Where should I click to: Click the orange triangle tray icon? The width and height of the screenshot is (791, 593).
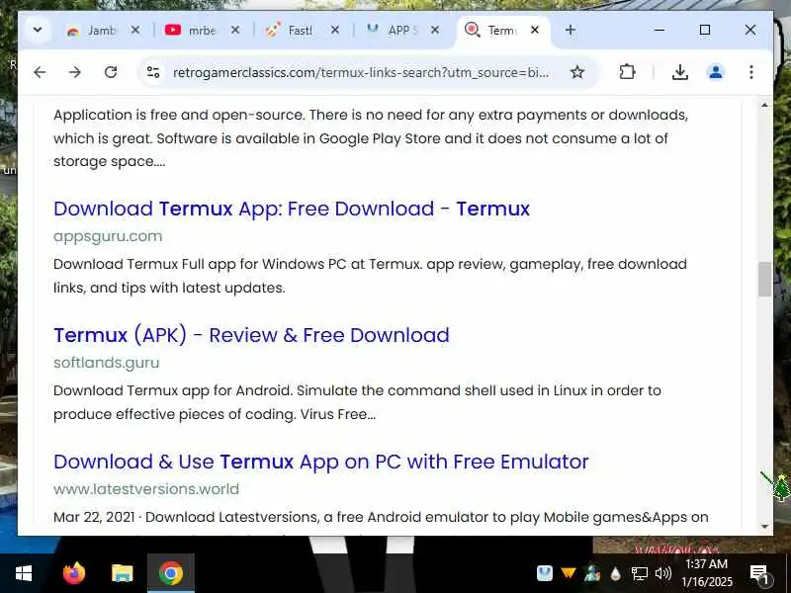tap(569, 573)
